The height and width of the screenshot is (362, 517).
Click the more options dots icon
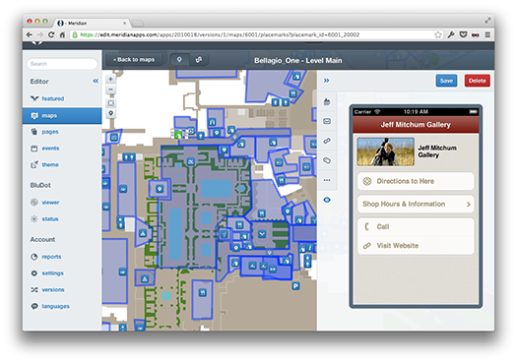[327, 180]
